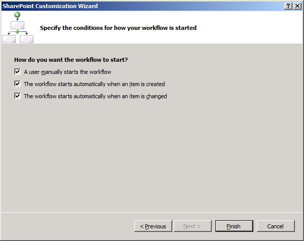Image resolution: width=304 pixels, height=241 pixels.
Task: Click the 'A user manually starts the workflow' label
Action: 67,72
